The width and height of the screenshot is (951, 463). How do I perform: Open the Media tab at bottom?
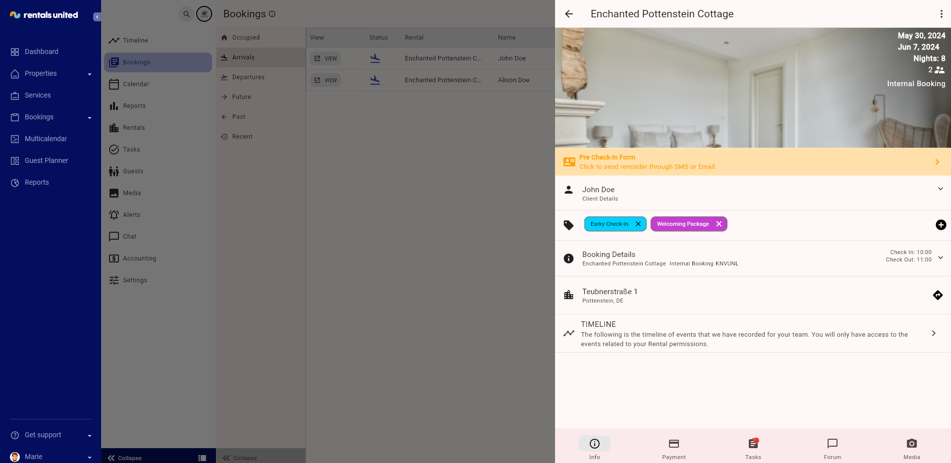pyautogui.click(x=912, y=448)
